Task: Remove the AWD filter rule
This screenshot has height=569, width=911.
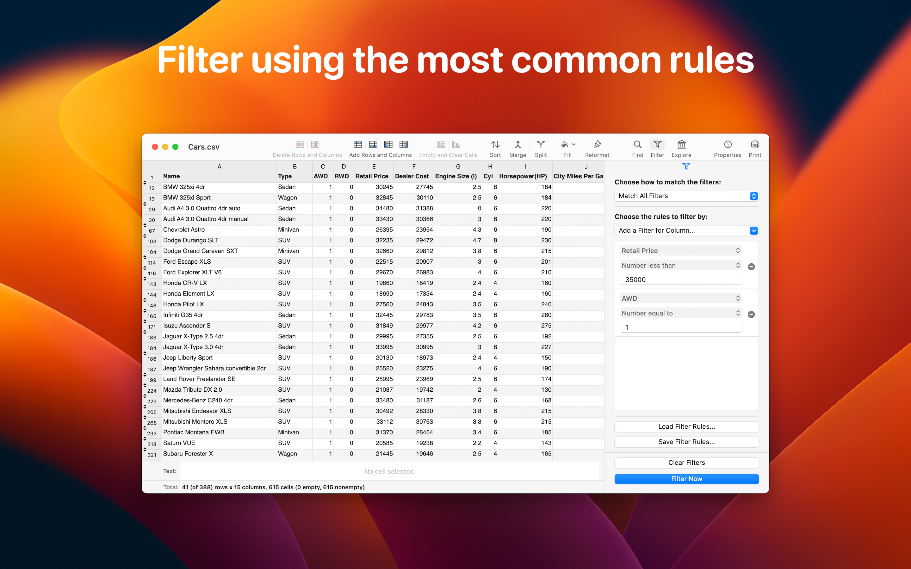Action: 751,315
